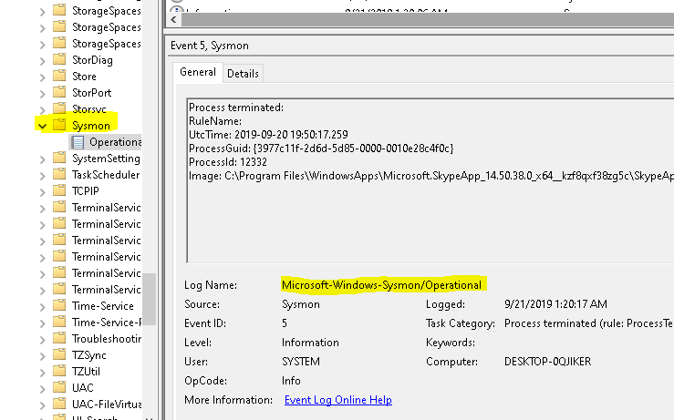Switch to the Details tab

click(243, 74)
